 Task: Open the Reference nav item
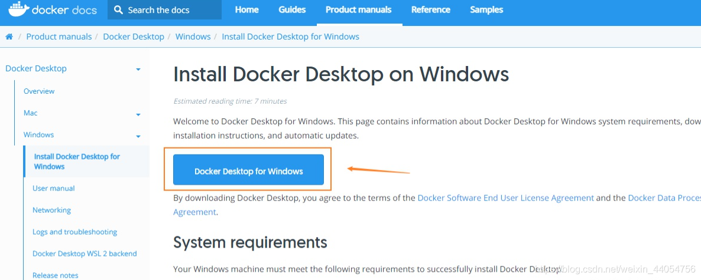[x=430, y=10]
